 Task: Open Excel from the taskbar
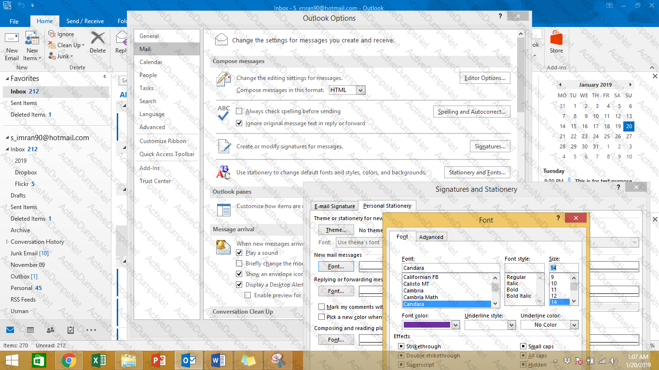point(98,360)
